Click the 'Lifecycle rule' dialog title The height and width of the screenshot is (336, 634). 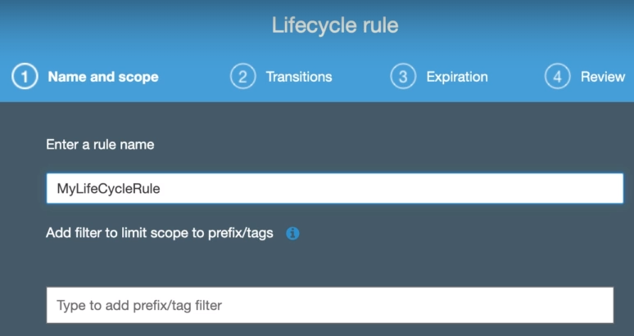tap(335, 25)
